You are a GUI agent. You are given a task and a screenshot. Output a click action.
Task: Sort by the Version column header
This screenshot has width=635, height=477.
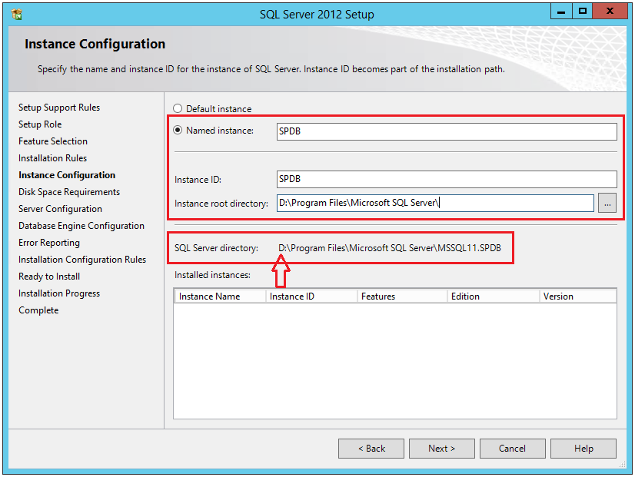pos(578,296)
